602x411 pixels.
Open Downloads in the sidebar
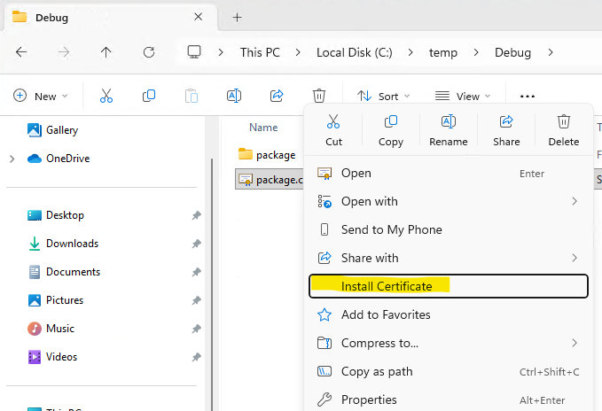72,244
